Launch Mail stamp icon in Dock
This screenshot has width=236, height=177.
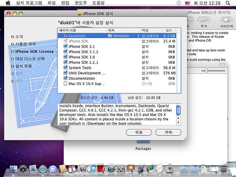pyautogui.click(x=33, y=168)
